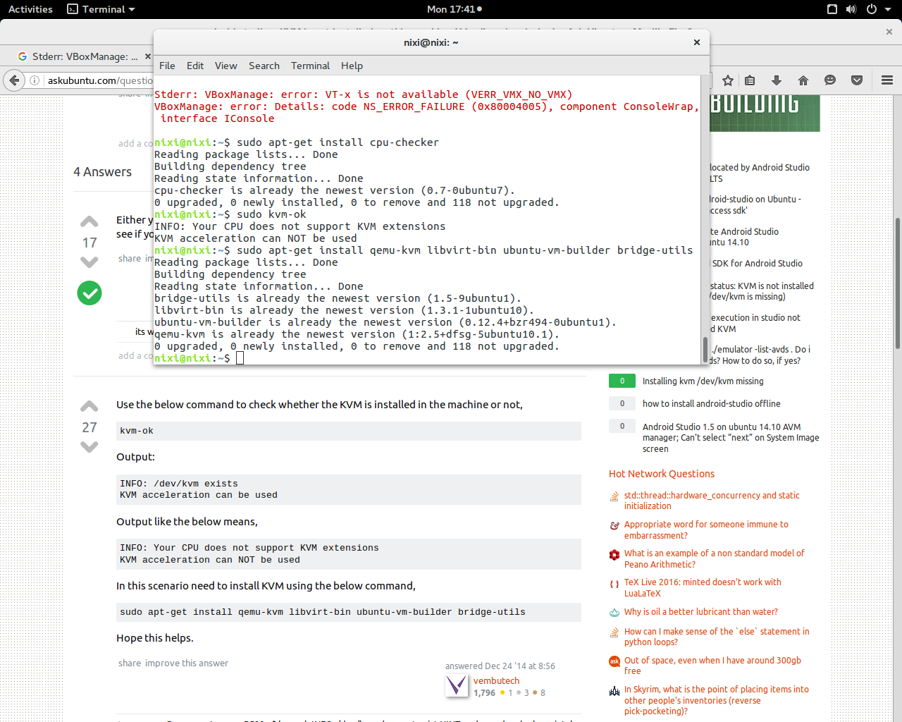902x722 pixels.
Task: Click the green '0' score badge for kvm missing
Action: [x=622, y=381]
